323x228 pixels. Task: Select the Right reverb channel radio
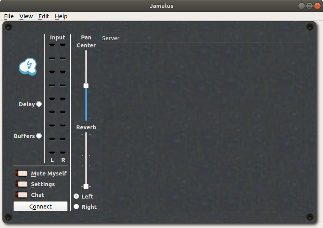point(76,207)
